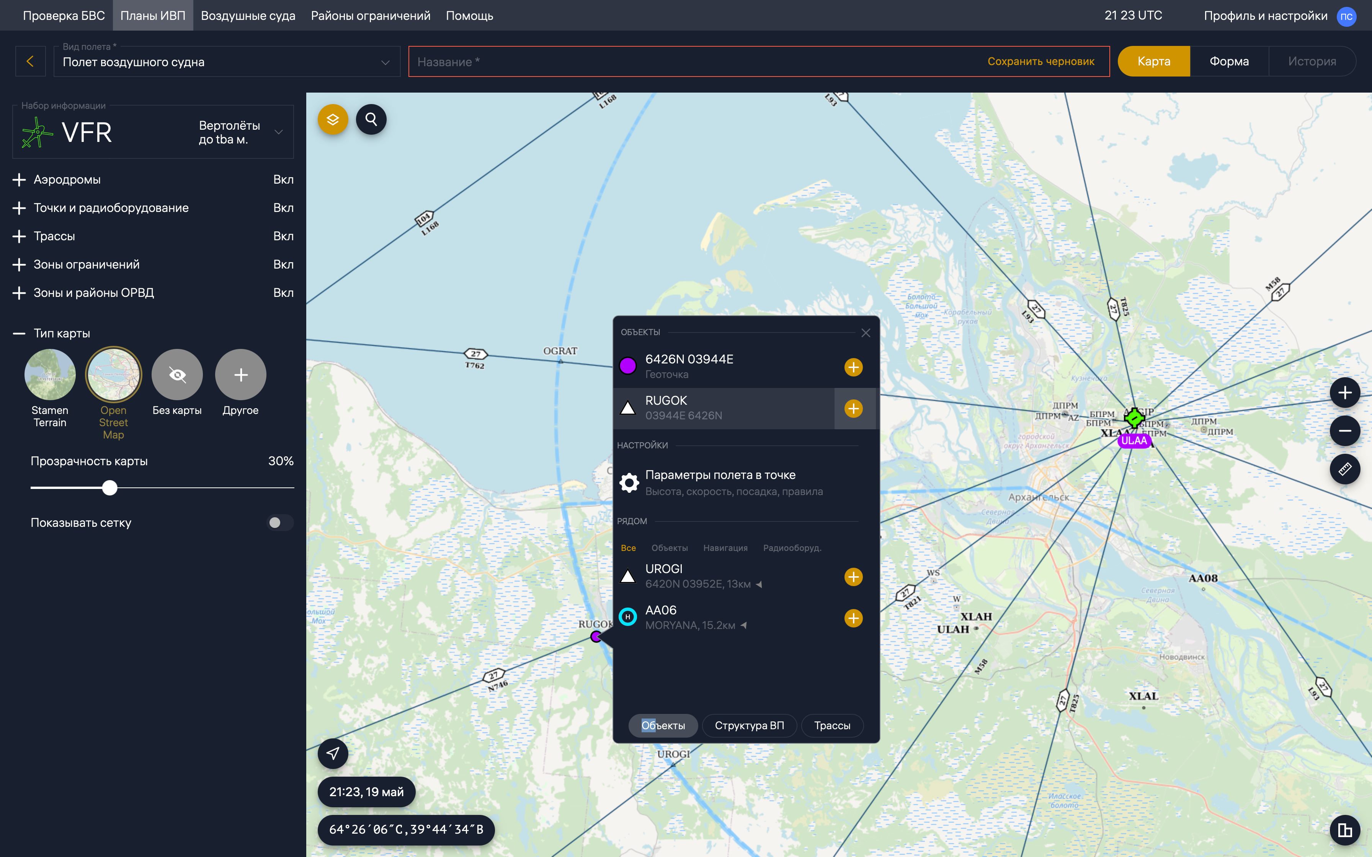Choose the Stamen Terrain map type
1372x857 pixels.
click(50, 375)
